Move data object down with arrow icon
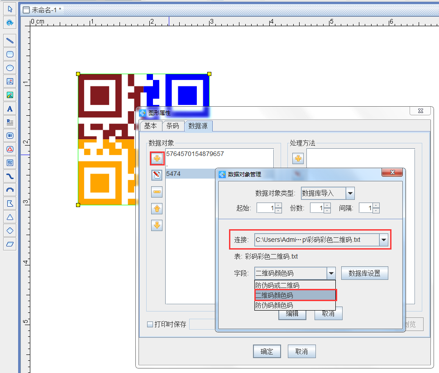The image size is (439, 373). (157, 225)
